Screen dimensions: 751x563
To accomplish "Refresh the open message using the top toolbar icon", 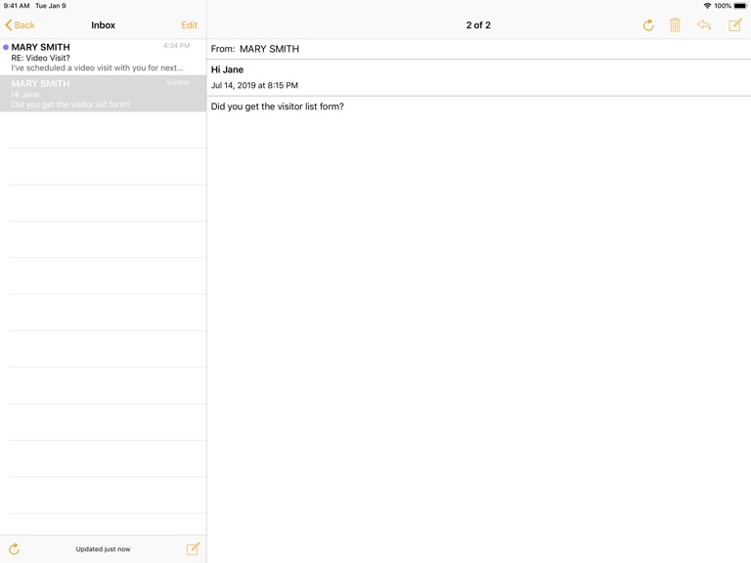I will [x=647, y=25].
